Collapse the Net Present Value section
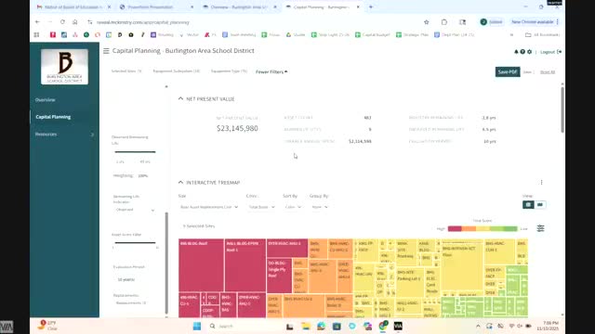The image size is (595, 334). [x=180, y=99]
